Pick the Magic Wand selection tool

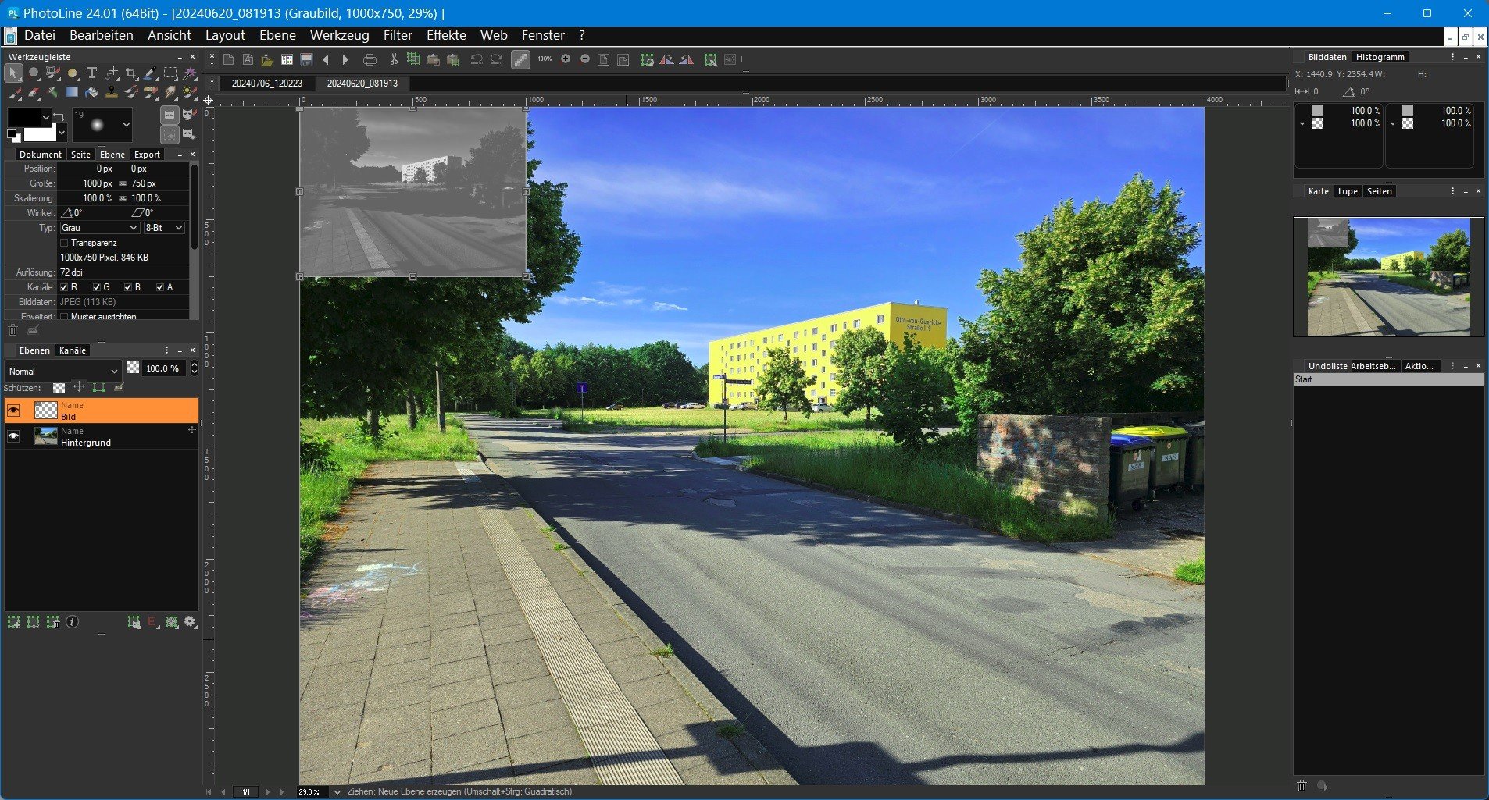click(190, 73)
